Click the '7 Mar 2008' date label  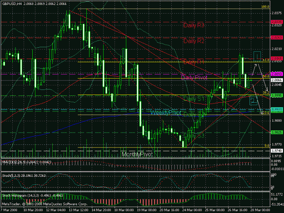tap(9, 210)
